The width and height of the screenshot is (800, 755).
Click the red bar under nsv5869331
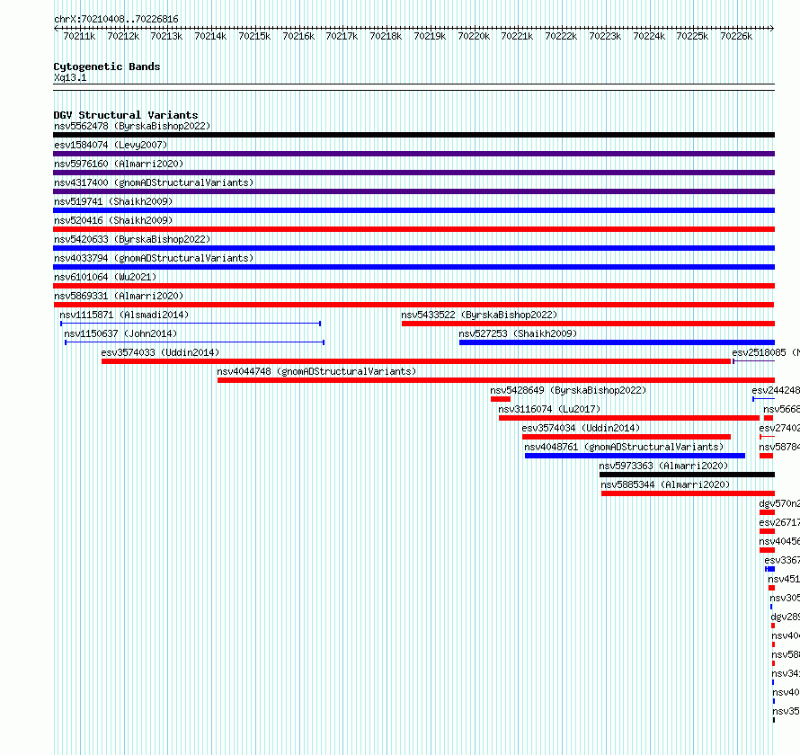[x=413, y=305]
